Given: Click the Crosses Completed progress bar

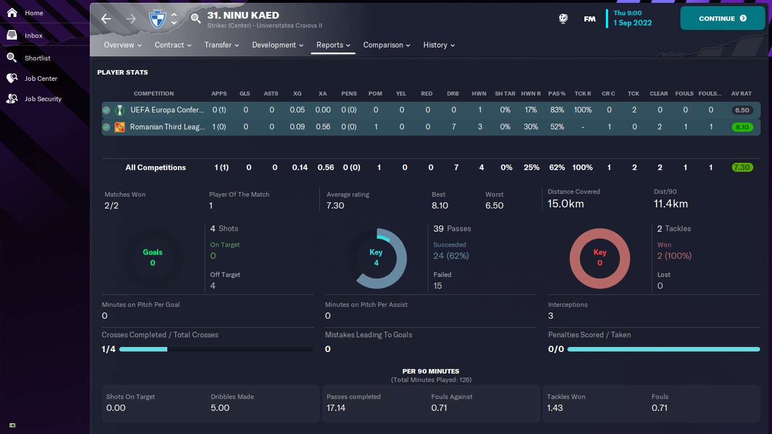Looking at the screenshot, I should pyautogui.click(x=216, y=349).
